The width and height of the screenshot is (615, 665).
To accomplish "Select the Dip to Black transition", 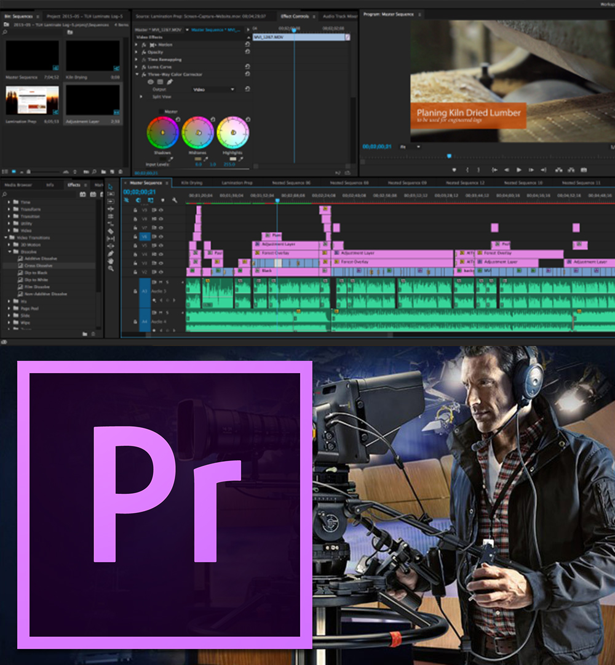I will click(36, 273).
